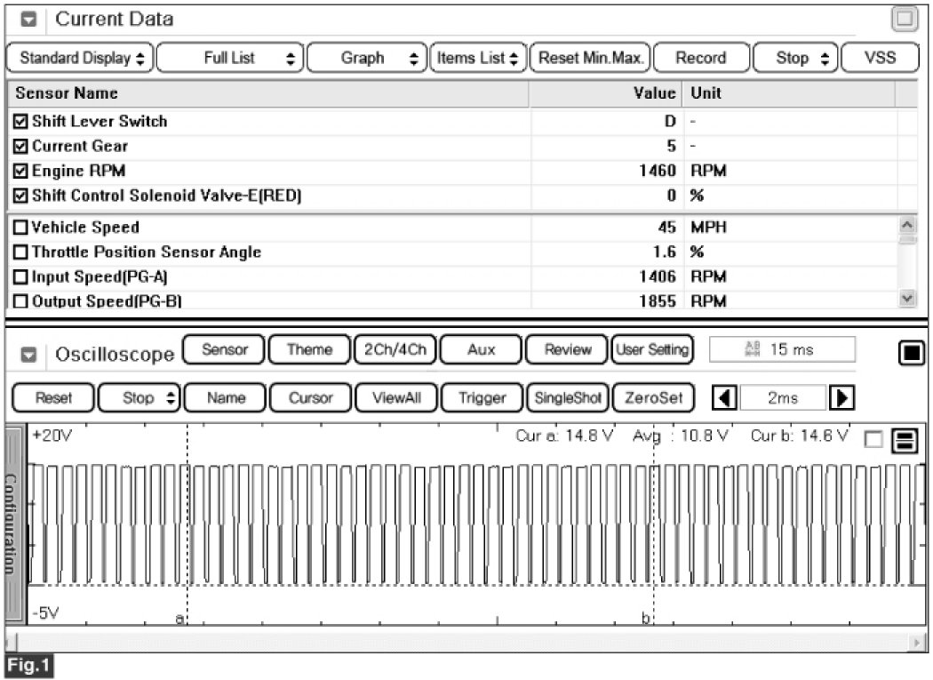Click the channel layout icon above waveform

point(905,441)
